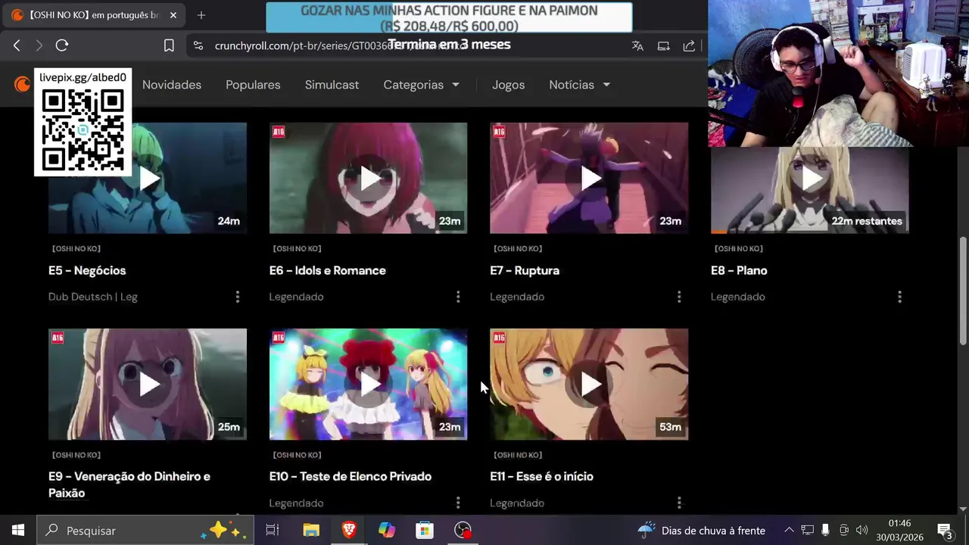Reload the Crunchyroll page
The width and height of the screenshot is (969, 545).
click(62, 45)
